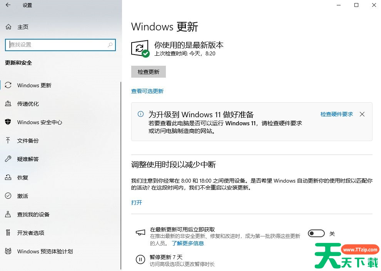Click the sidebar vertical scrollbar
The height and width of the screenshot is (271, 381).
pyautogui.click(x=121, y=176)
